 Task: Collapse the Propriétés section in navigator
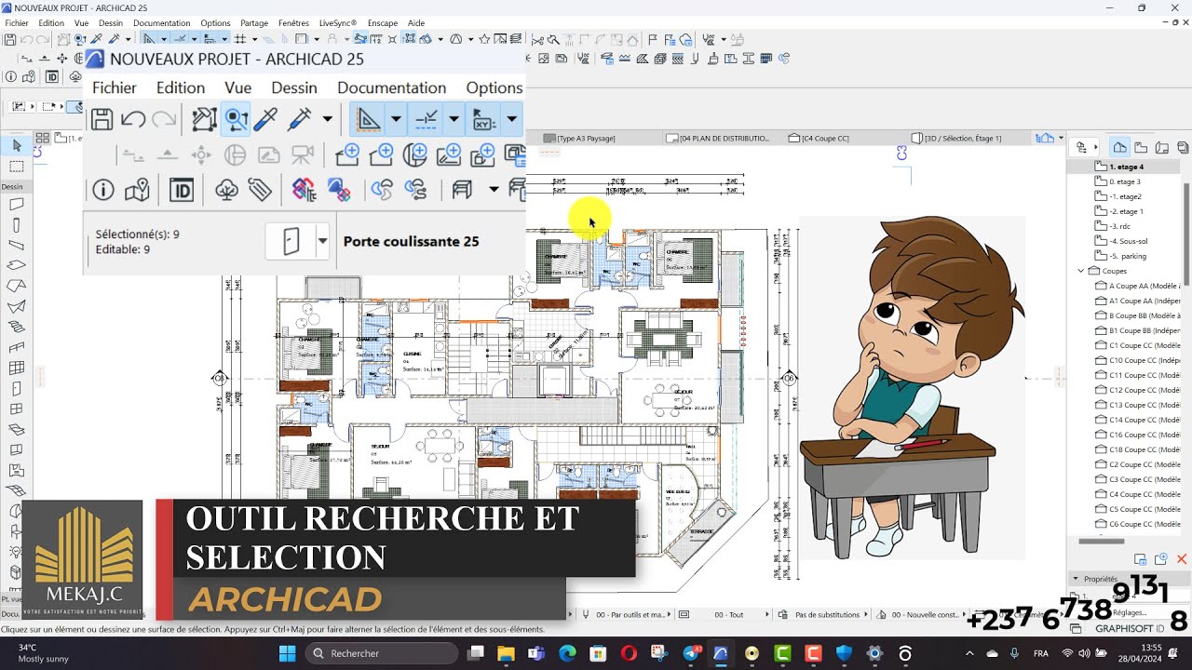click(x=1076, y=578)
